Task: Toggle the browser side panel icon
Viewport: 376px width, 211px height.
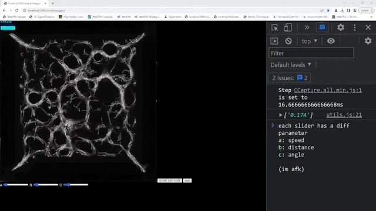Action: pos(348,11)
